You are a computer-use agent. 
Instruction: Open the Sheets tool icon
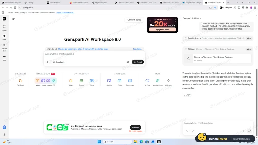[x=81, y=81]
